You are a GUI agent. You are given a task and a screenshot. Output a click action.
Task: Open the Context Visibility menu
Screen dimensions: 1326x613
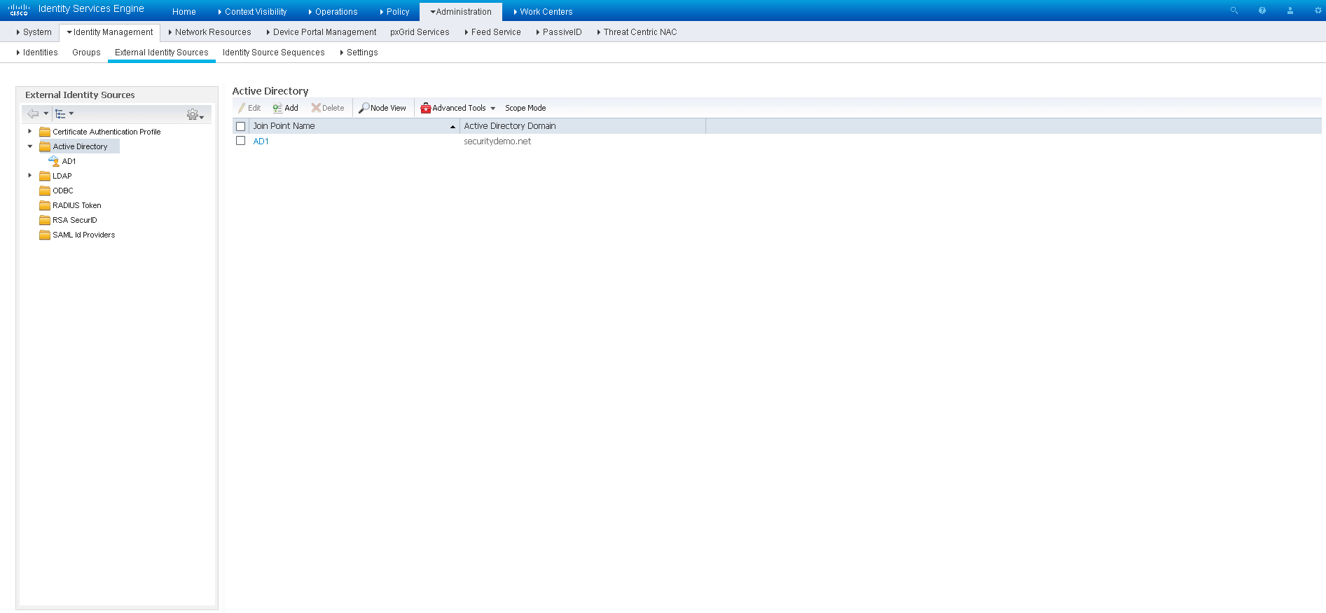click(252, 12)
